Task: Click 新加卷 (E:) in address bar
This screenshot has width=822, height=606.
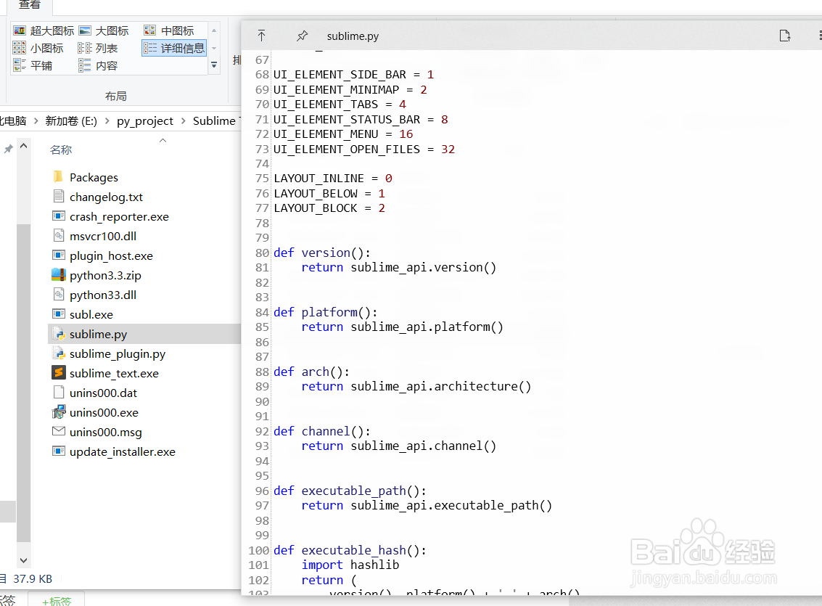Action: (x=71, y=121)
